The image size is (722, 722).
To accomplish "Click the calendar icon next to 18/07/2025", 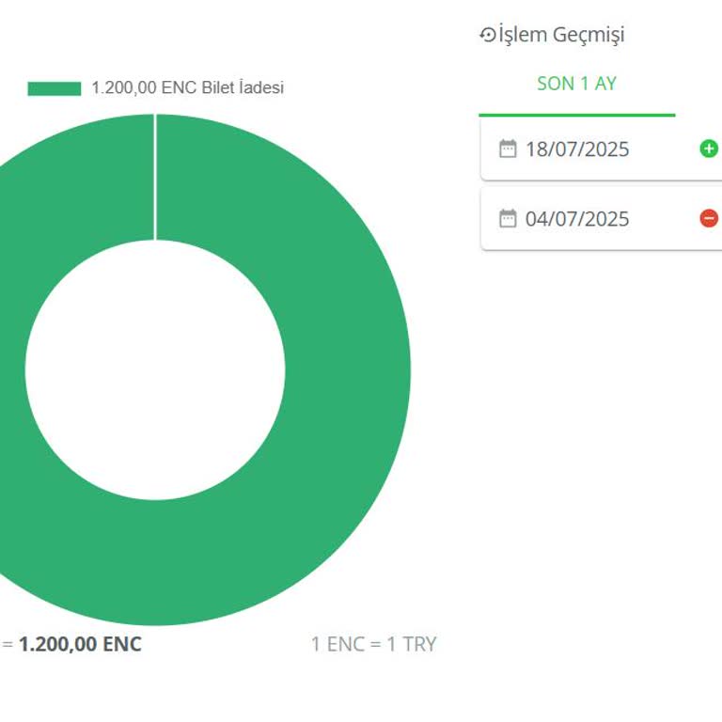I will [508, 149].
